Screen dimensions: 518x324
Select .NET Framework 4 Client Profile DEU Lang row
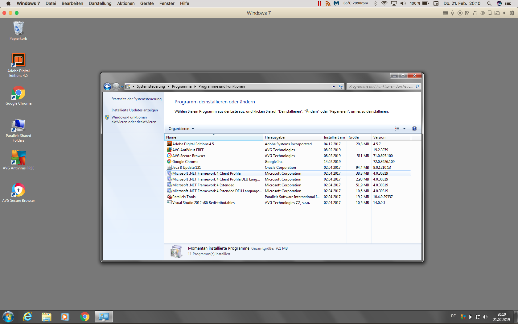pyautogui.click(x=288, y=179)
